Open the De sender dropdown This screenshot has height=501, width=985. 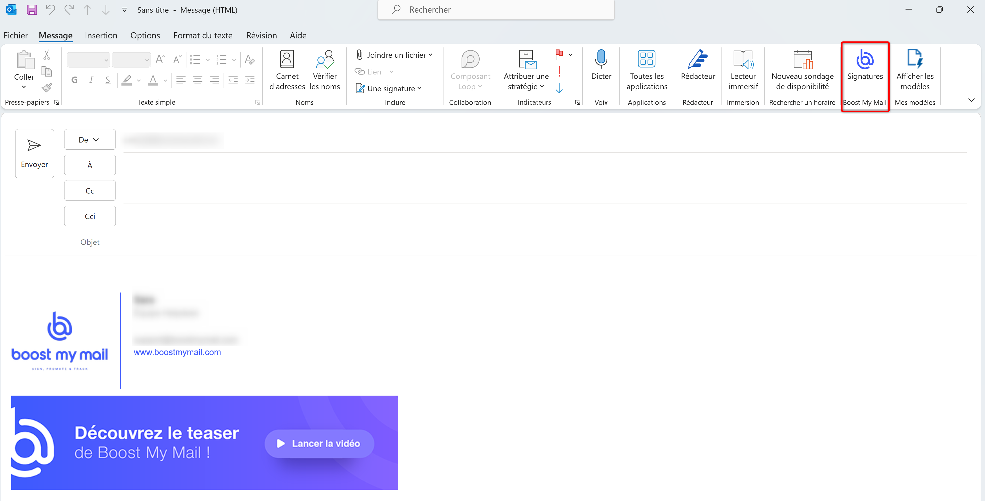pyautogui.click(x=89, y=139)
